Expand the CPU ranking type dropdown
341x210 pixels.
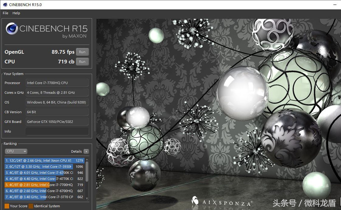pos(16,151)
